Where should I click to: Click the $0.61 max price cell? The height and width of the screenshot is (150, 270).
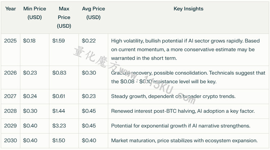click(x=59, y=96)
